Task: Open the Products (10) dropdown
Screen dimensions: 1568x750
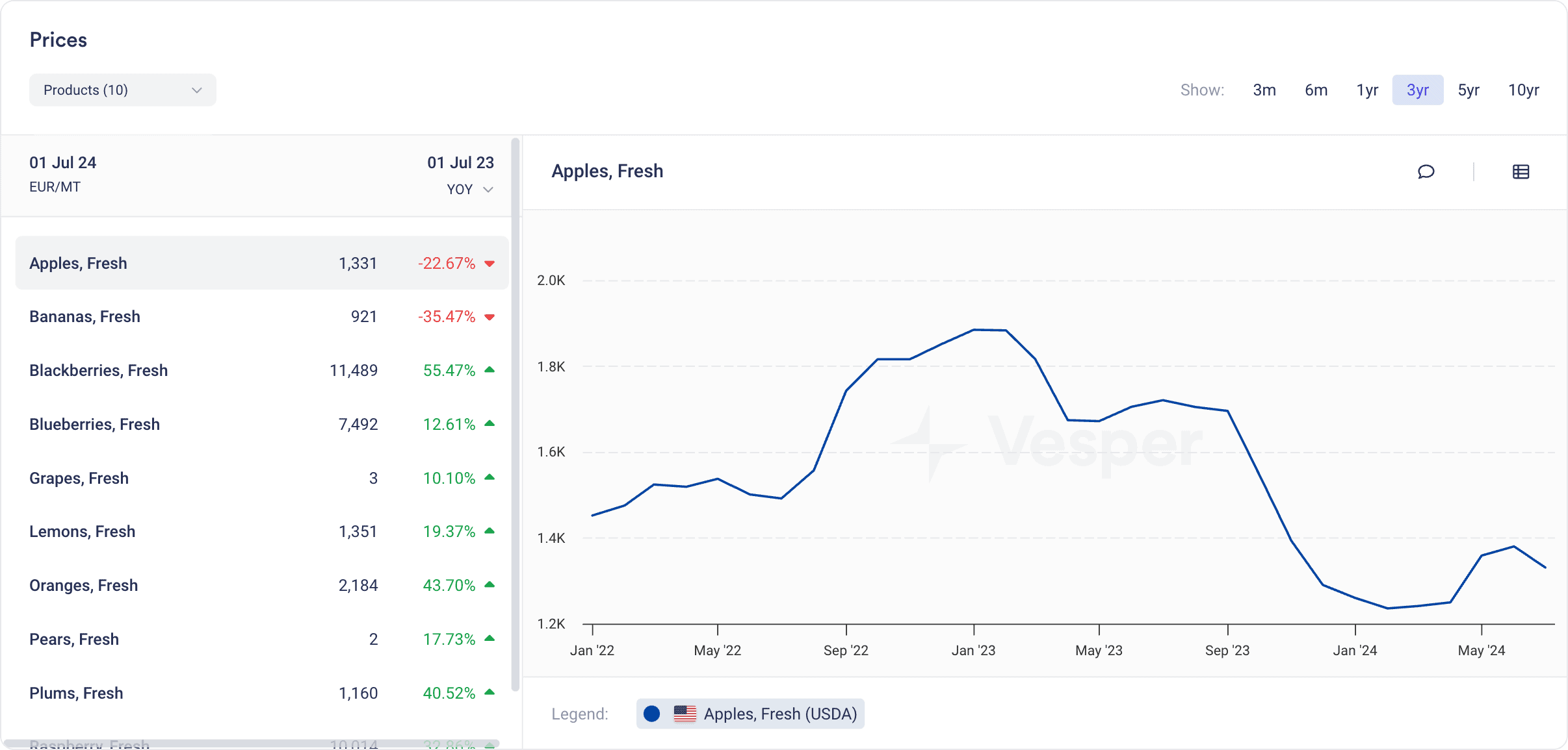Action: 123,90
